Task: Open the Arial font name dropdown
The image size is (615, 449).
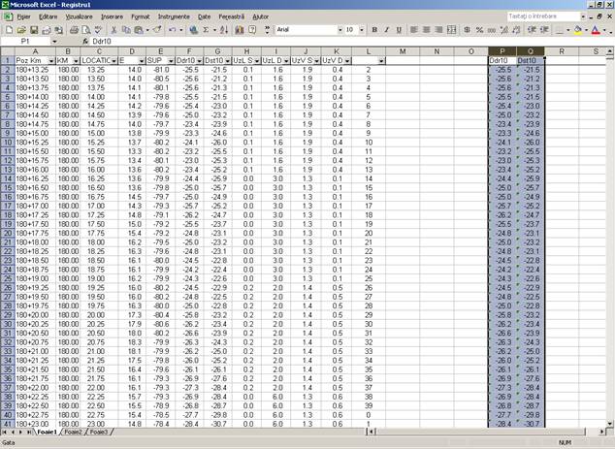Action: click(x=336, y=30)
